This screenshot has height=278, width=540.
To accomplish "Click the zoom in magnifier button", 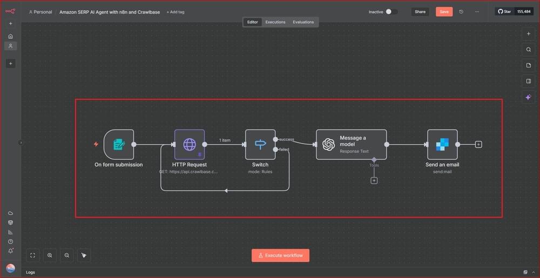I will point(50,255).
